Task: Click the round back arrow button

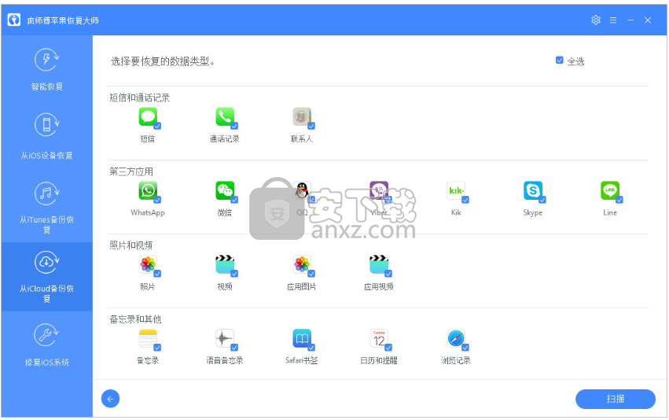Action: [111, 399]
